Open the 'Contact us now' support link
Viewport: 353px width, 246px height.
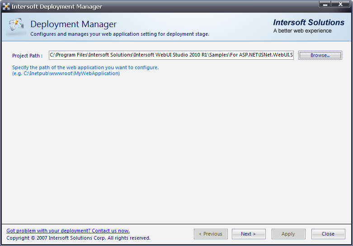[x=68, y=231]
